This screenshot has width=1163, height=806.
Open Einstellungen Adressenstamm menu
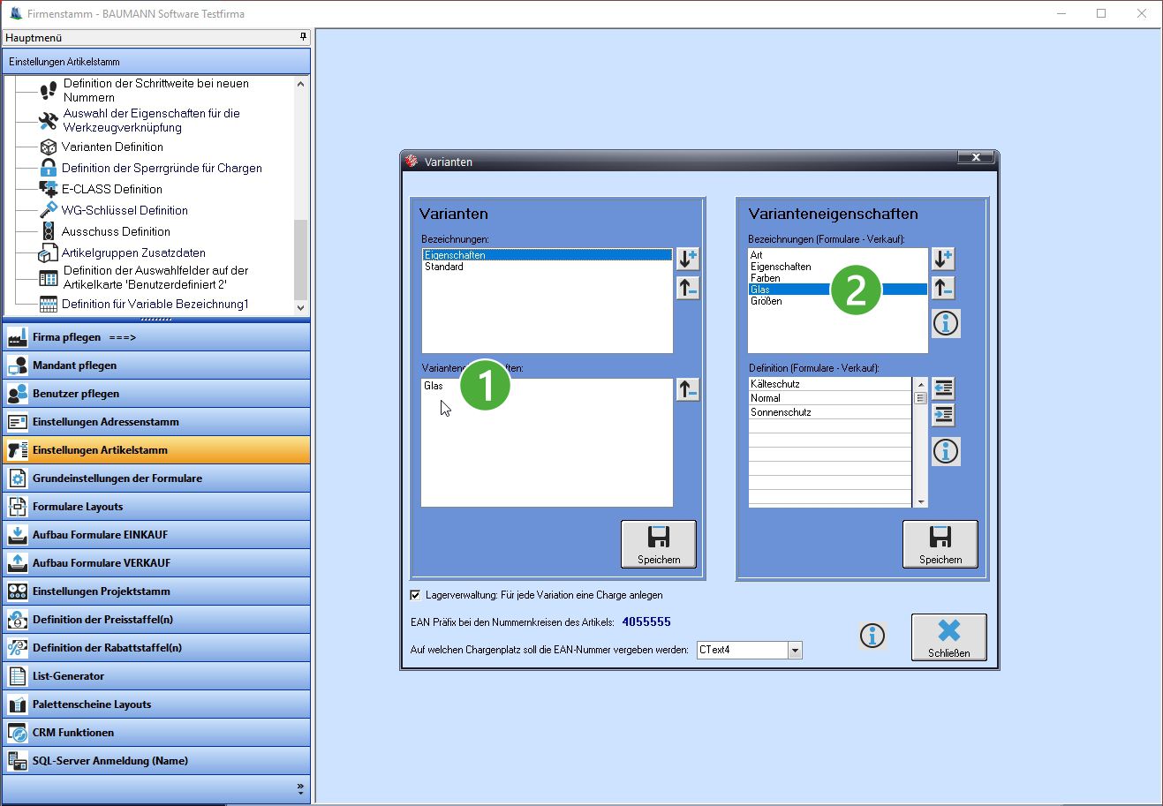[156, 422]
